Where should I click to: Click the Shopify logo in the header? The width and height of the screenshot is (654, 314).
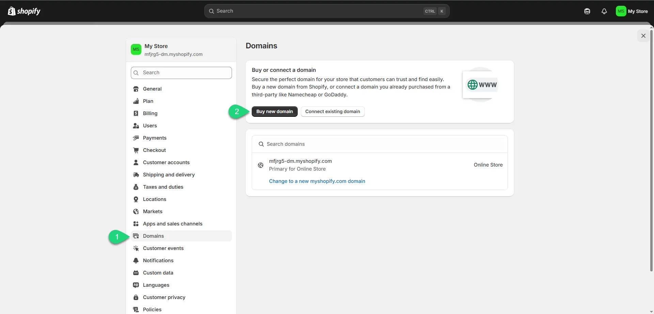tap(24, 11)
